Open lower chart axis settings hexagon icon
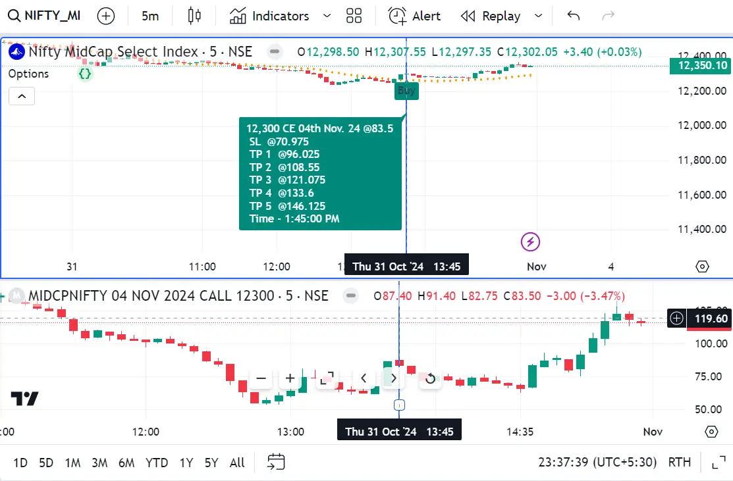This screenshot has height=481, width=733. [x=711, y=432]
